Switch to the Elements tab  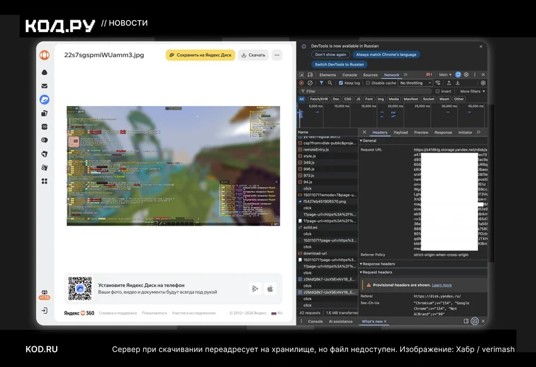327,75
